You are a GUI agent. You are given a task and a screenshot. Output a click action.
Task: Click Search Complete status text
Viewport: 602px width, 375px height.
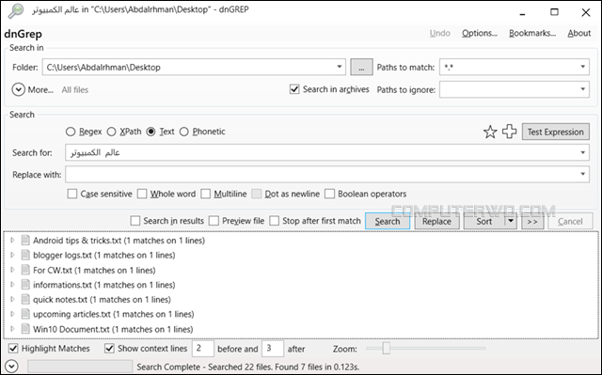click(248, 367)
